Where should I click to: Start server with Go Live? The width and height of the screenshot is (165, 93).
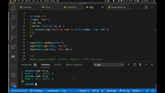[125, 91]
